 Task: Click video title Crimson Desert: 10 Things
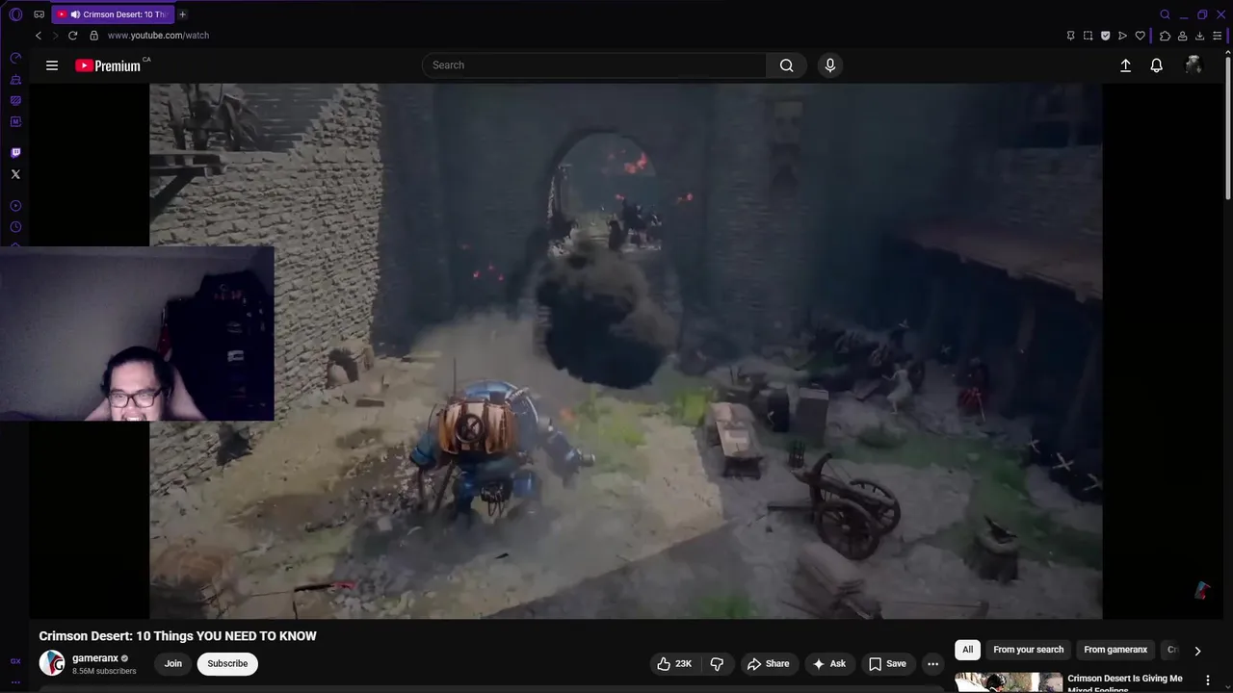tap(177, 636)
